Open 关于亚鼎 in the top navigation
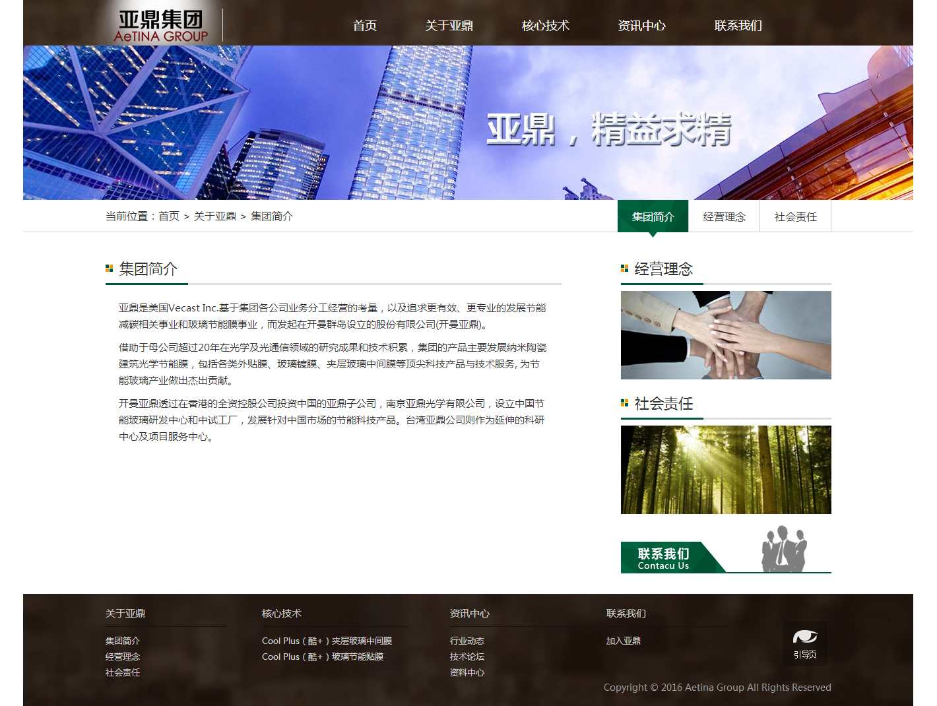937x706 pixels. coord(449,26)
